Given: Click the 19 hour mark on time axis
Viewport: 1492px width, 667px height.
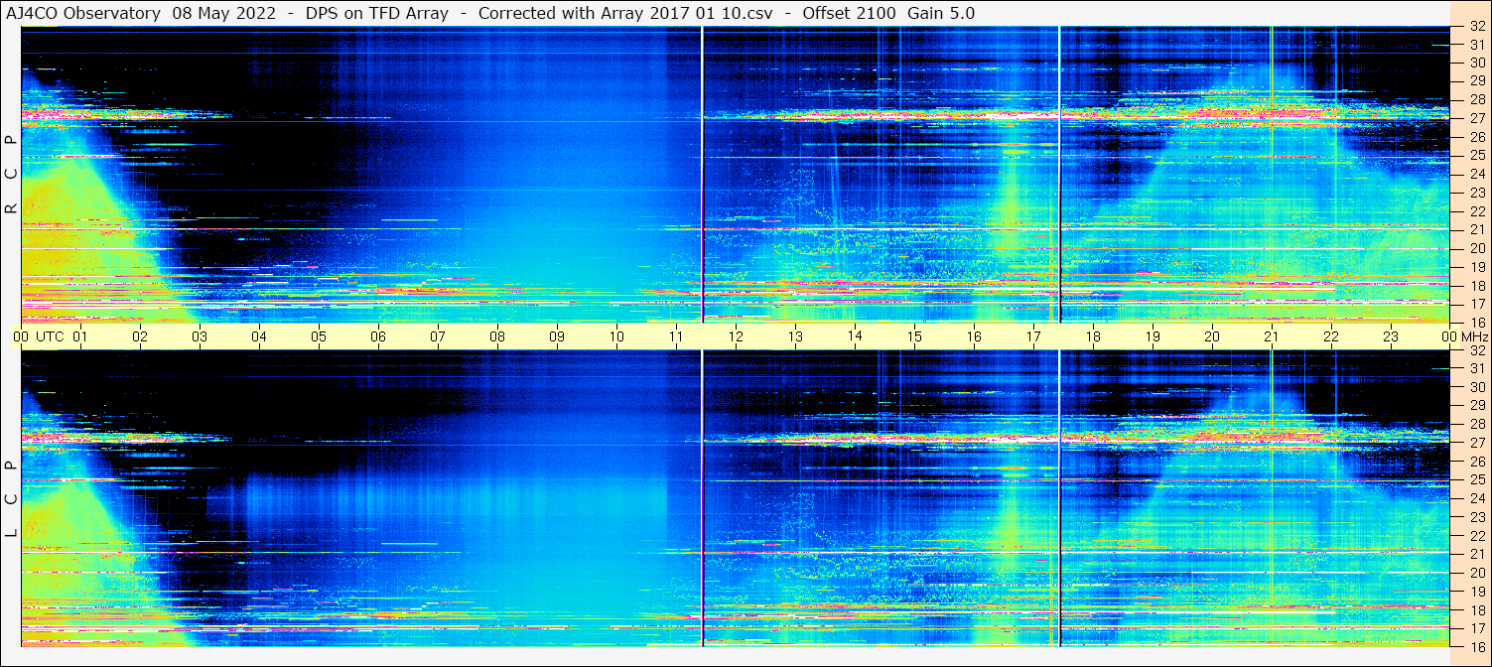Looking at the screenshot, I should click(x=1153, y=336).
